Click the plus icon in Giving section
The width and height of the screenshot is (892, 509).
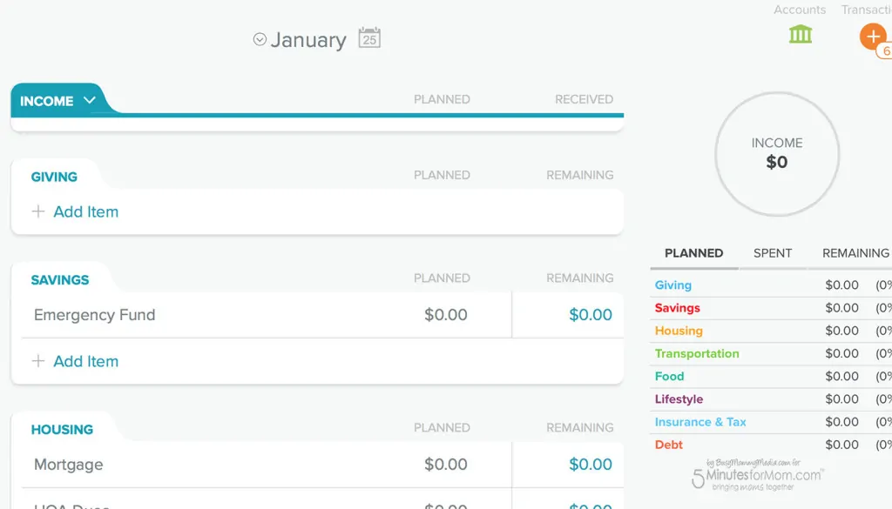(x=38, y=211)
